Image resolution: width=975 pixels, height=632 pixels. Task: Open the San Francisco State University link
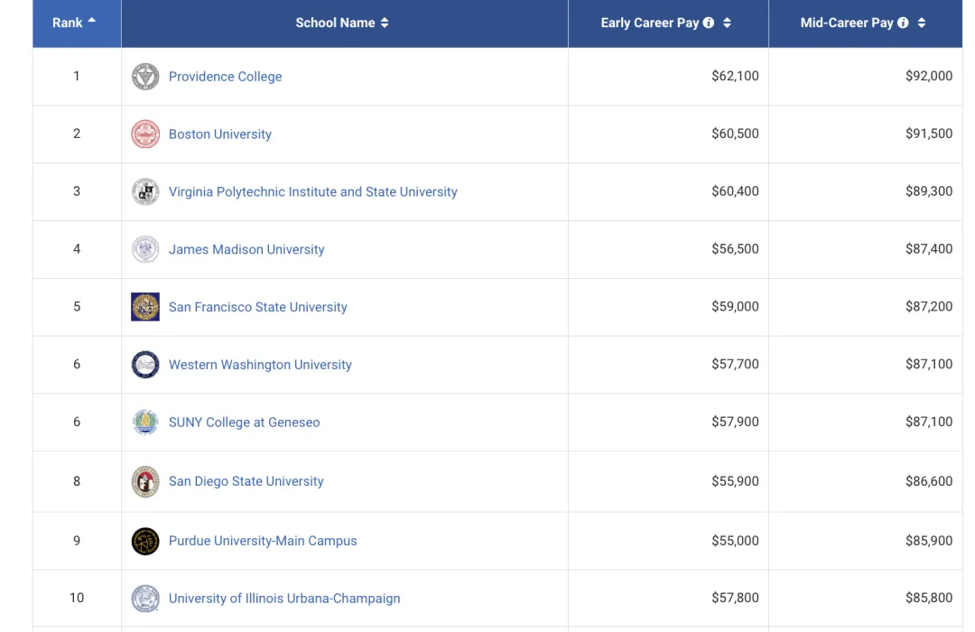(x=257, y=307)
